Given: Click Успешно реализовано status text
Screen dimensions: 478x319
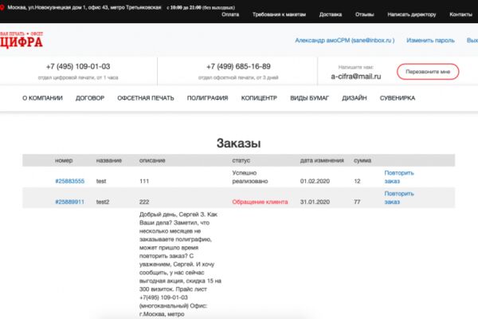Looking at the screenshot, I should pyautogui.click(x=250, y=177).
